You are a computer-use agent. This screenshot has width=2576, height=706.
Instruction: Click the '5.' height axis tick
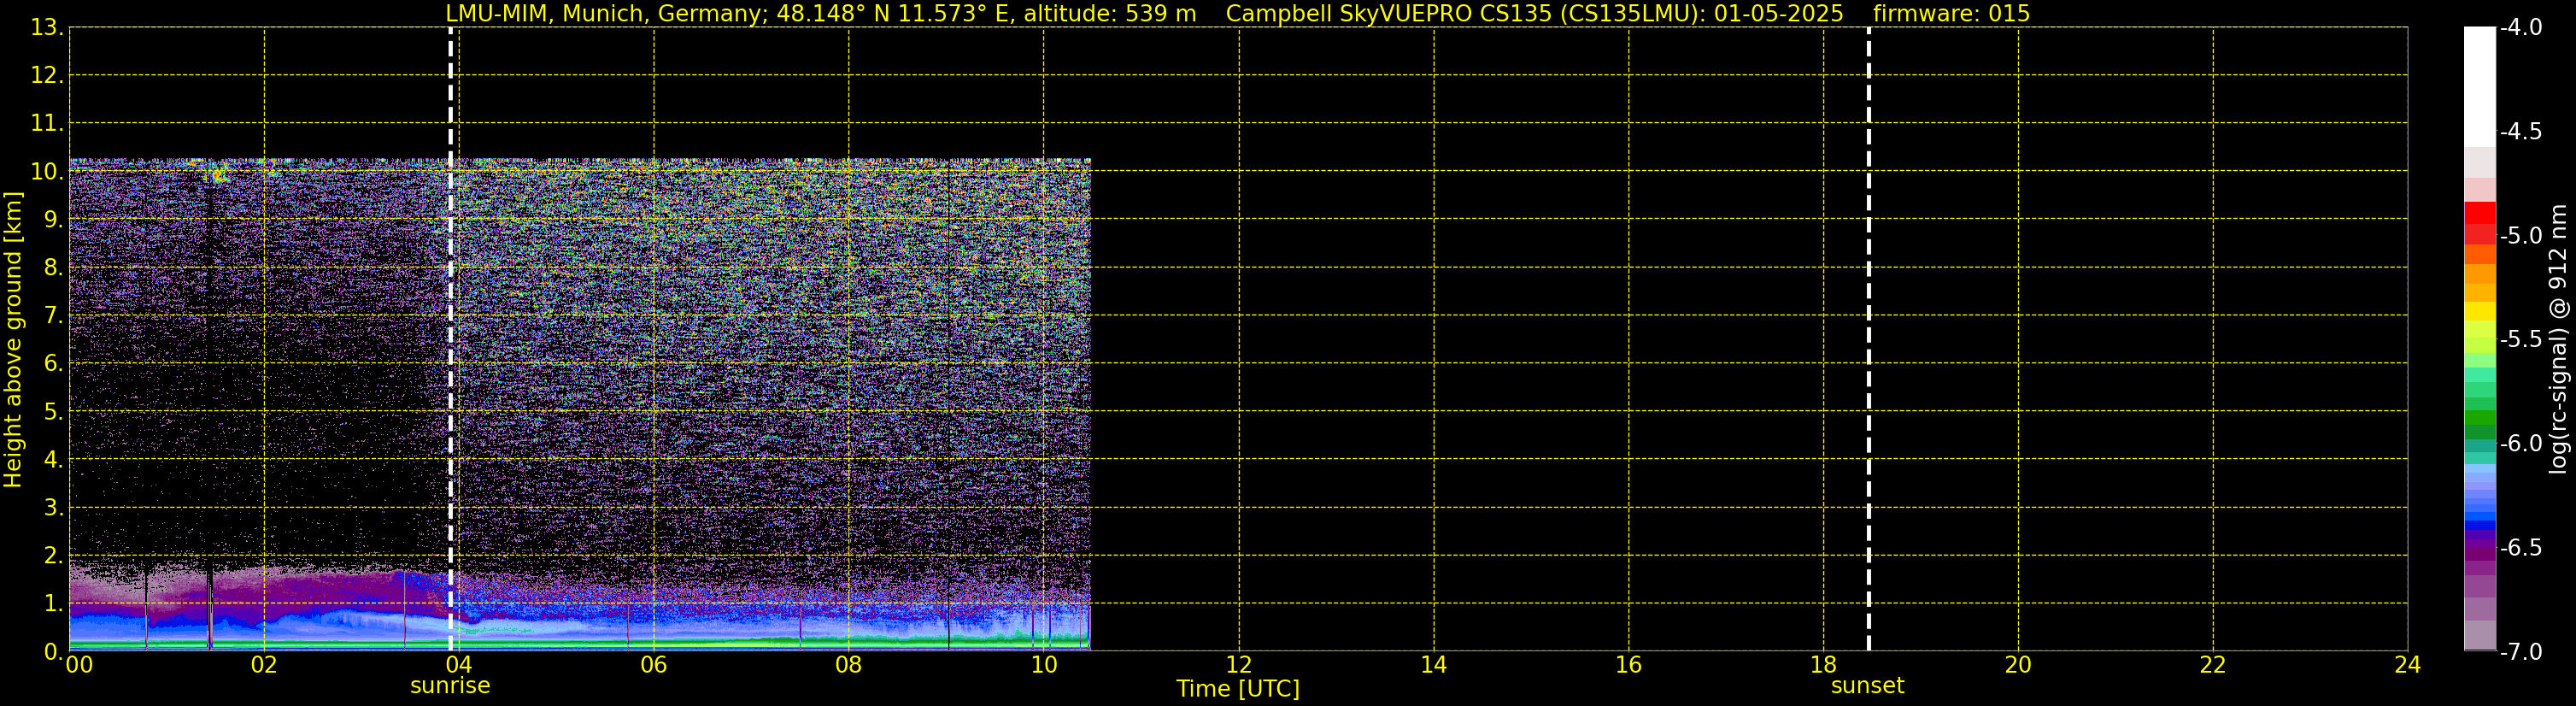(52, 411)
